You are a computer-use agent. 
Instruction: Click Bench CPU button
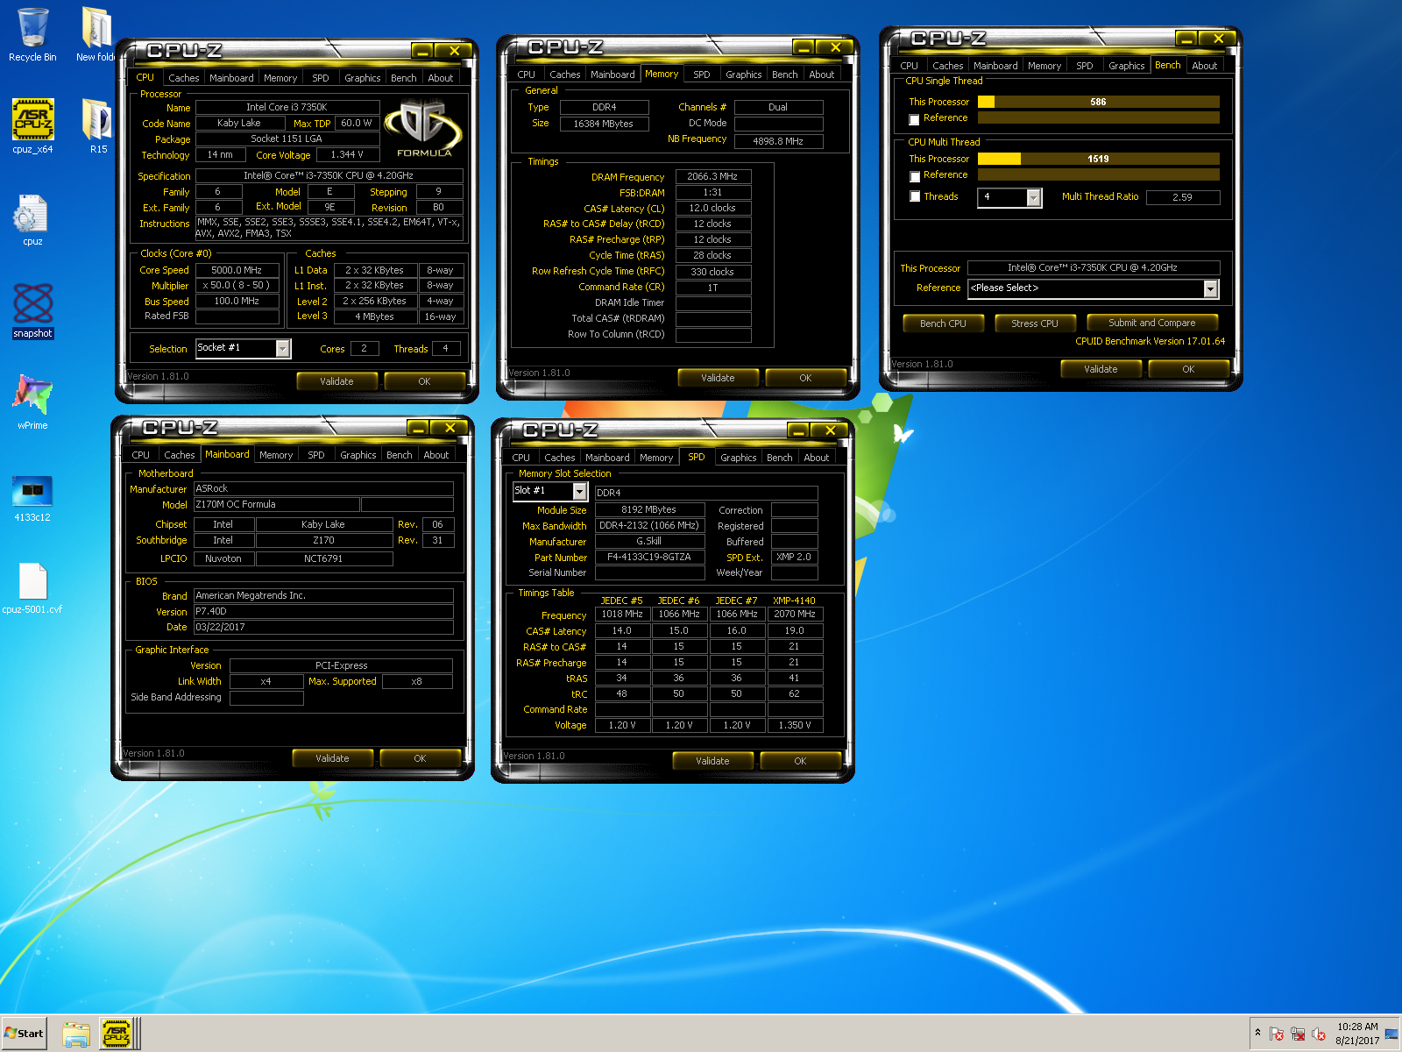(943, 323)
